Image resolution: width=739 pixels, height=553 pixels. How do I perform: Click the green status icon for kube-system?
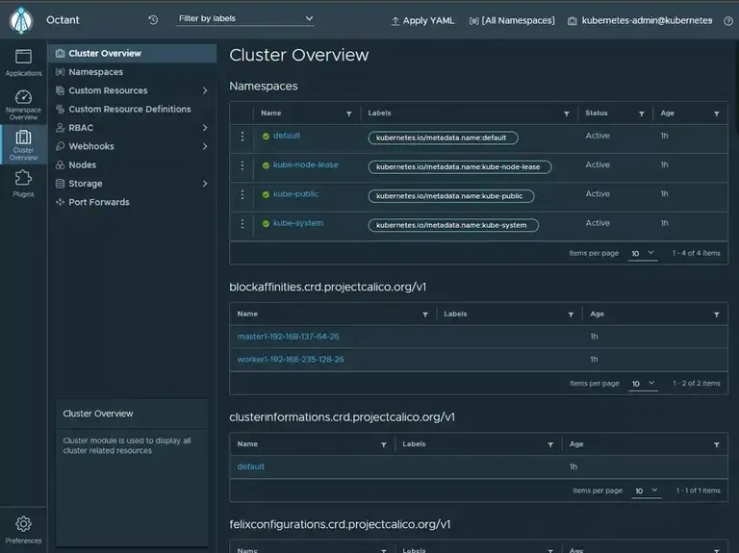[x=266, y=224]
